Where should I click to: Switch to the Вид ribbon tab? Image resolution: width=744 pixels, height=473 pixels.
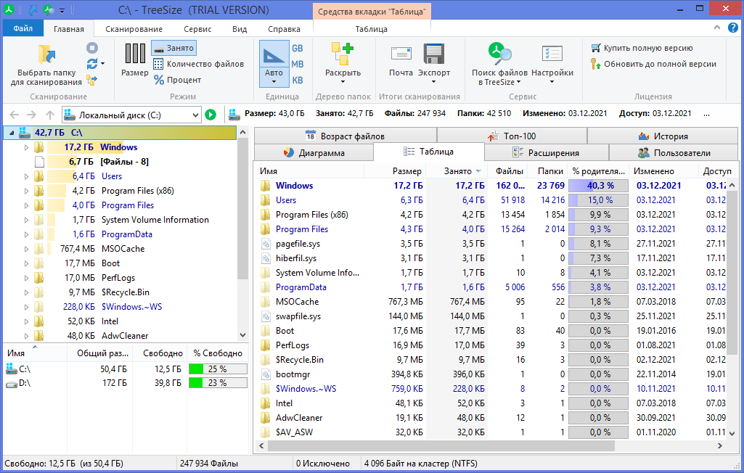pos(240,29)
